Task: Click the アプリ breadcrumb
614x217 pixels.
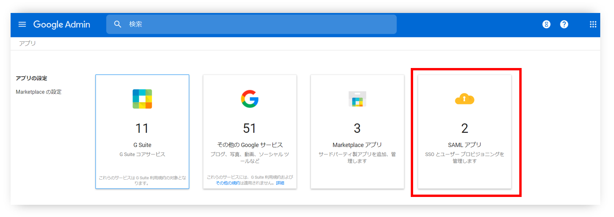Action: coord(28,43)
